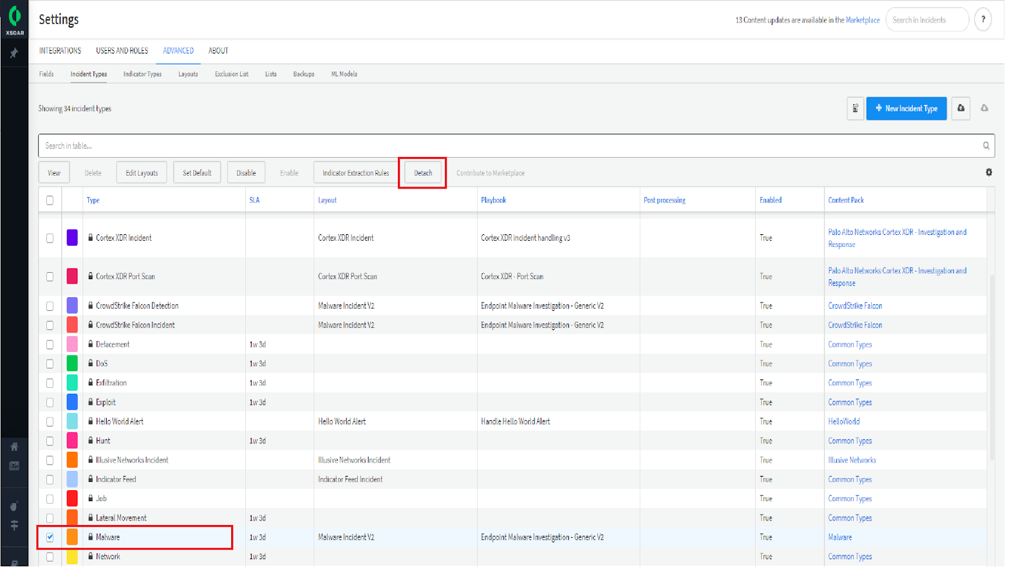Click the upload cloud icon button
The image size is (1030, 579).
961,108
